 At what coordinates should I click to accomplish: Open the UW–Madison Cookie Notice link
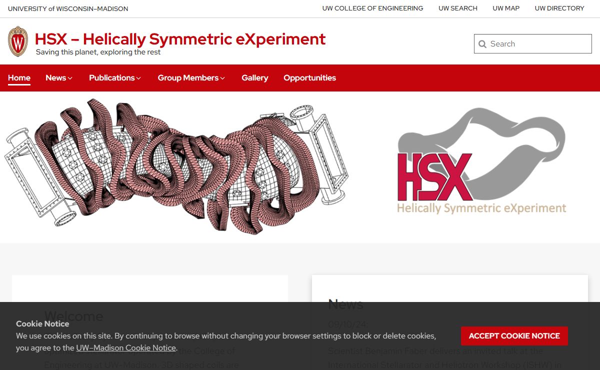pyautogui.click(x=126, y=348)
